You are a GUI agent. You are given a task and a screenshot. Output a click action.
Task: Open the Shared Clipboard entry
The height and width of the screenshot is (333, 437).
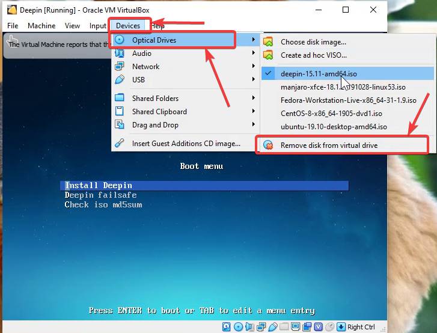pyautogui.click(x=185, y=111)
